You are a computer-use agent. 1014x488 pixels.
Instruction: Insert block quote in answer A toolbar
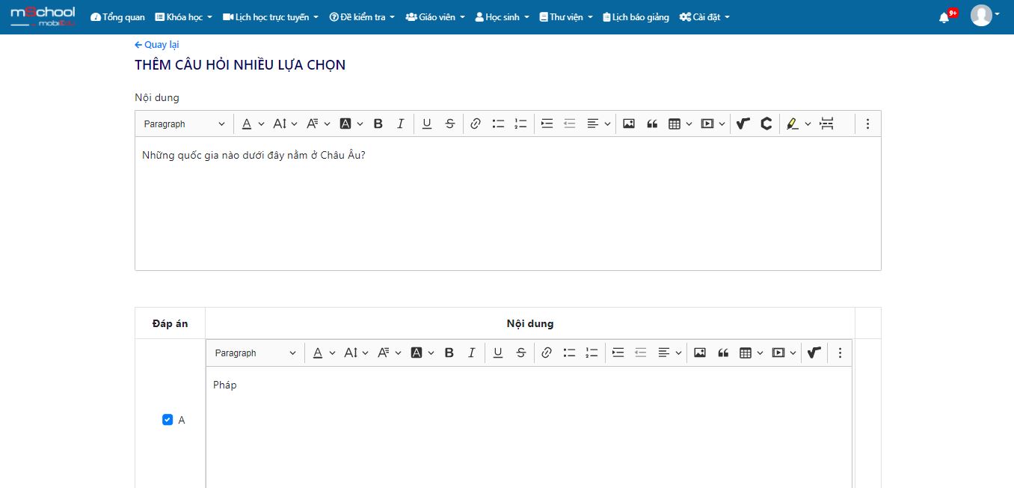723,353
